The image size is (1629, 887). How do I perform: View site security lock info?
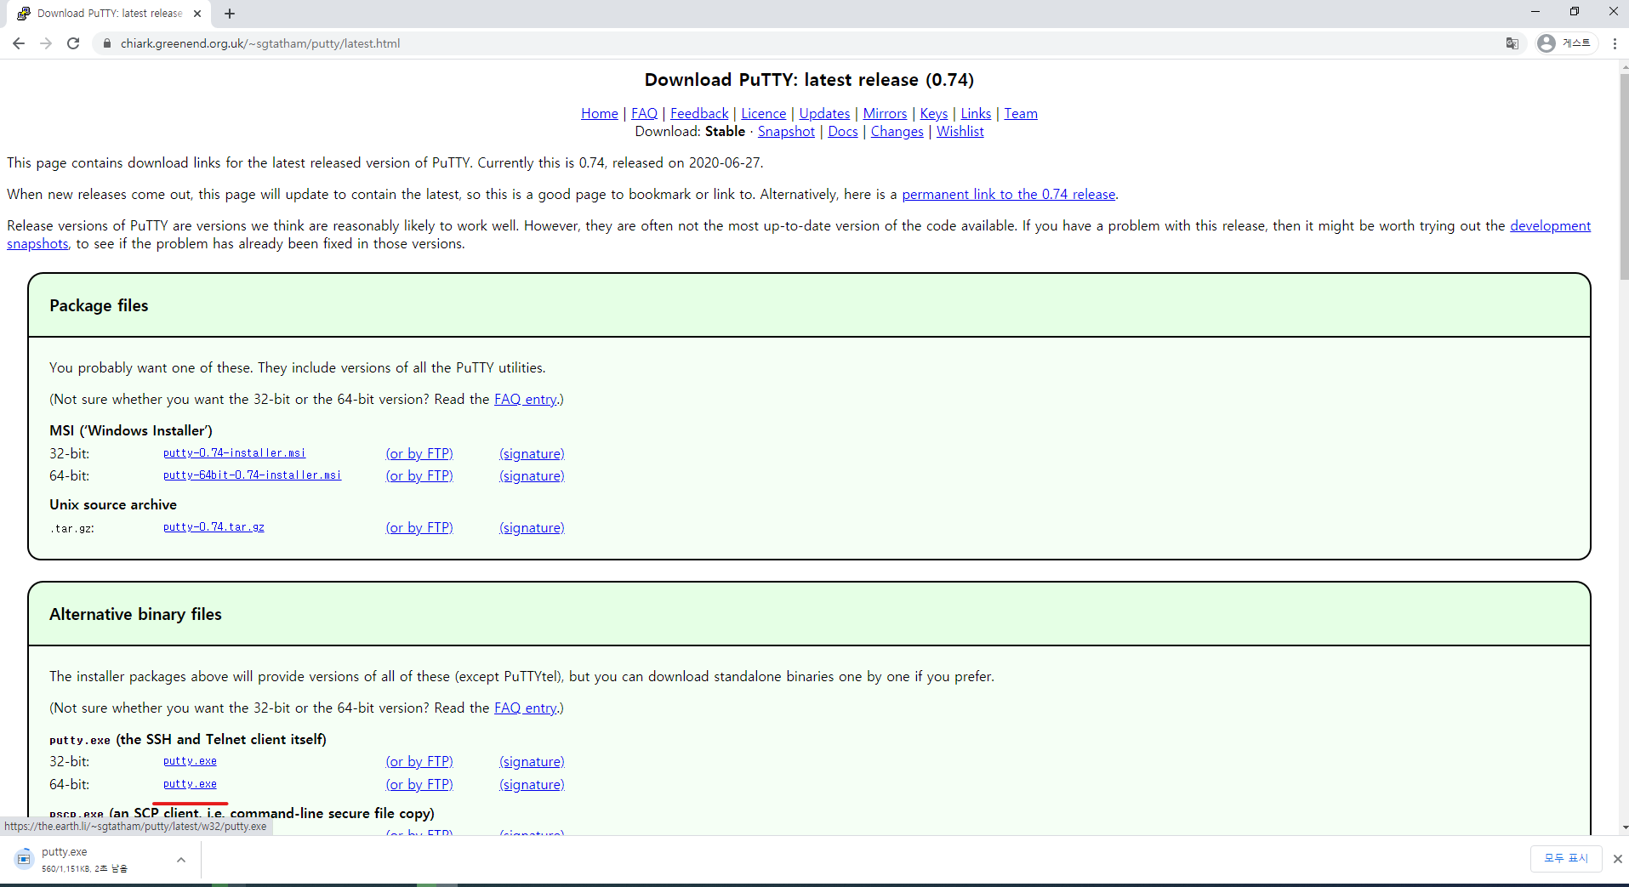click(107, 43)
